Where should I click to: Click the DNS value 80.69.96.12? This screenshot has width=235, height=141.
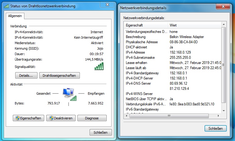[x=178, y=83]
